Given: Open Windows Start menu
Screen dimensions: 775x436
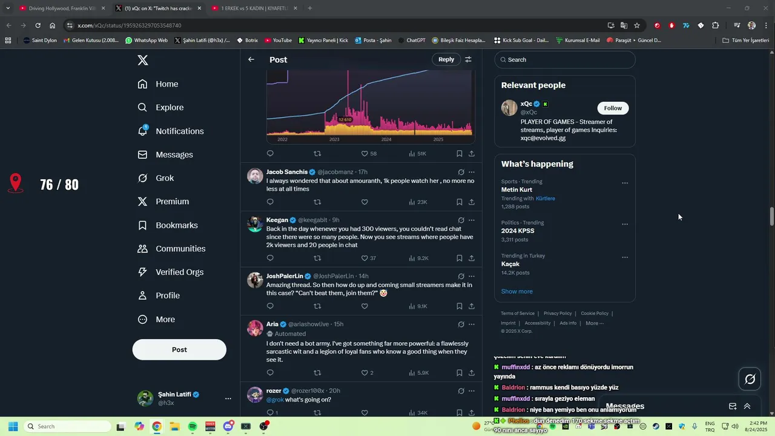Looking at the screenshot, I should [13, 426].
